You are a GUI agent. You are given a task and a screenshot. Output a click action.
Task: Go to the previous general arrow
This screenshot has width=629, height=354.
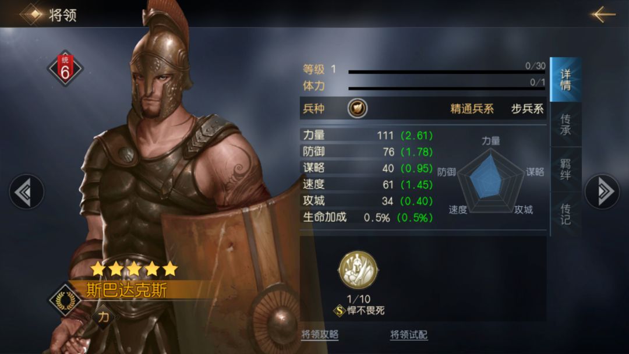tap(26, 192)
